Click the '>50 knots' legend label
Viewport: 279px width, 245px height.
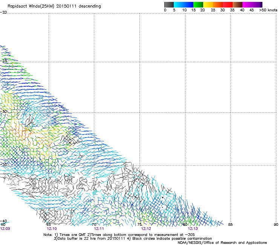point(268,10)
